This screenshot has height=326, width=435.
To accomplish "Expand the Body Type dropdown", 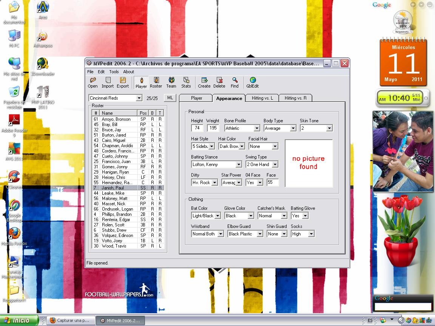I will 293,128.
